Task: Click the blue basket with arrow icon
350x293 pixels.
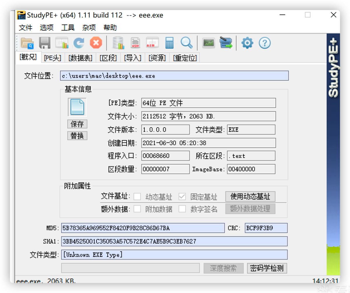Action: point(226,43)
